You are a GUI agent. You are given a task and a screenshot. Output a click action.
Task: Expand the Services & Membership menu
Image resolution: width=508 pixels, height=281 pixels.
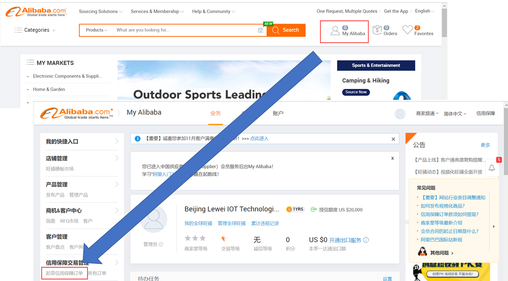click(157, 11)
